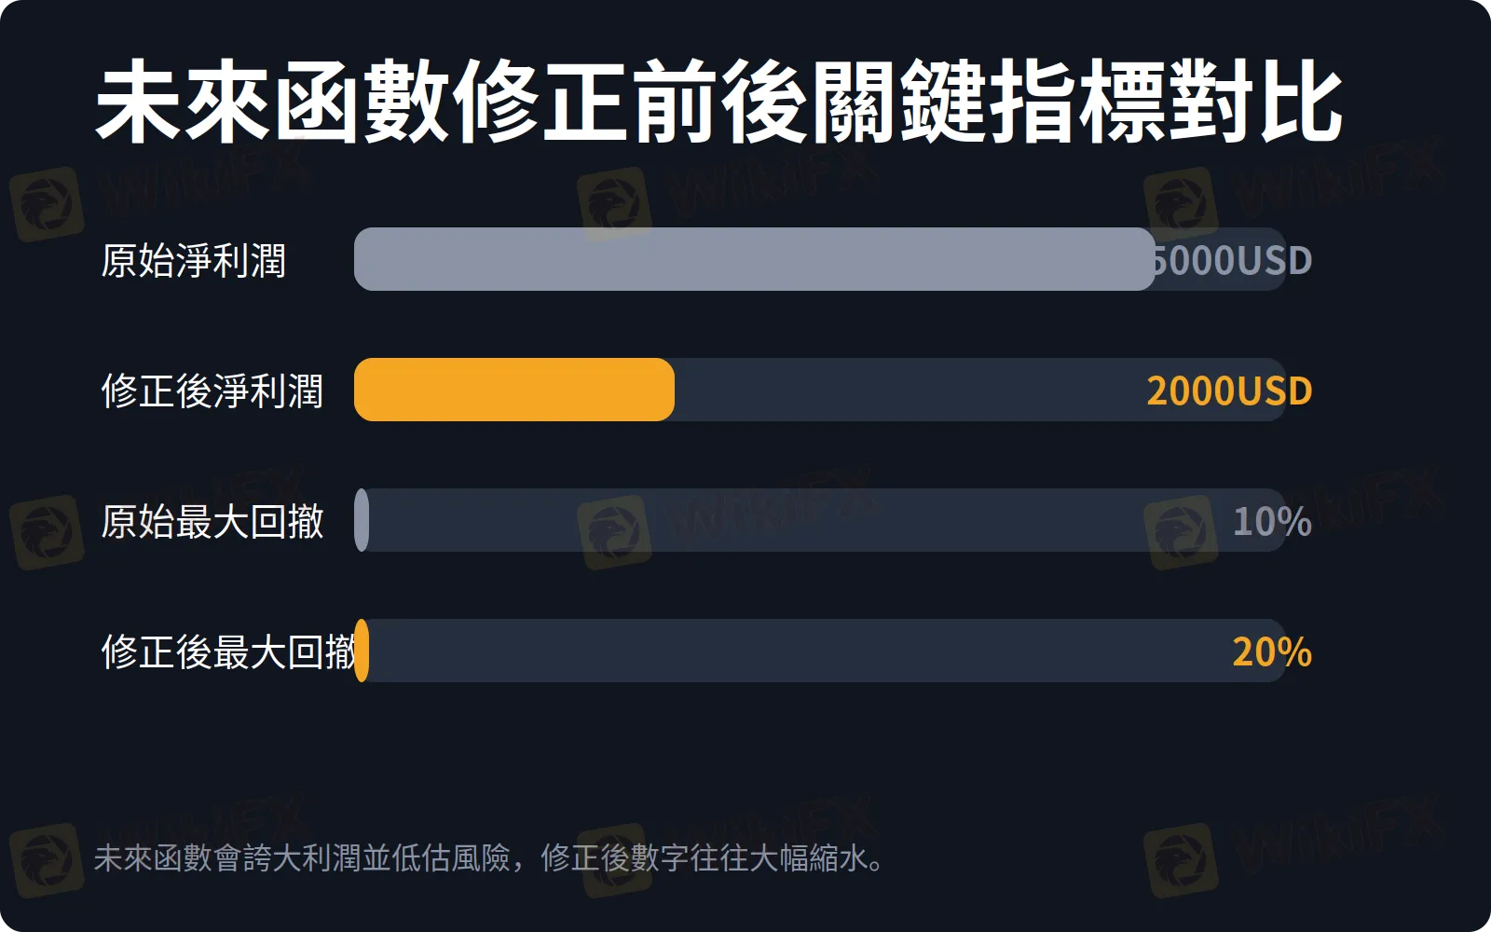Click the small gray 原始最大回撤 bar
The height and width of the screenshot is (932, 1491).
[362, 520]
